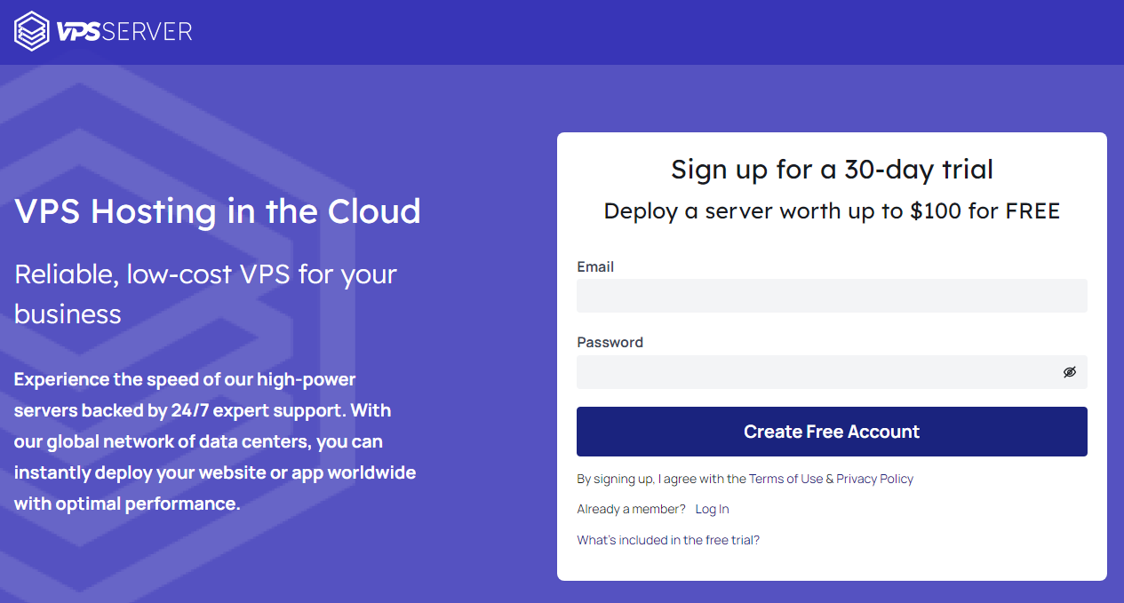Screen dimensions: 1124x603
Task: Toggle password visibility with the eye icon
Action: (1070, 372)
